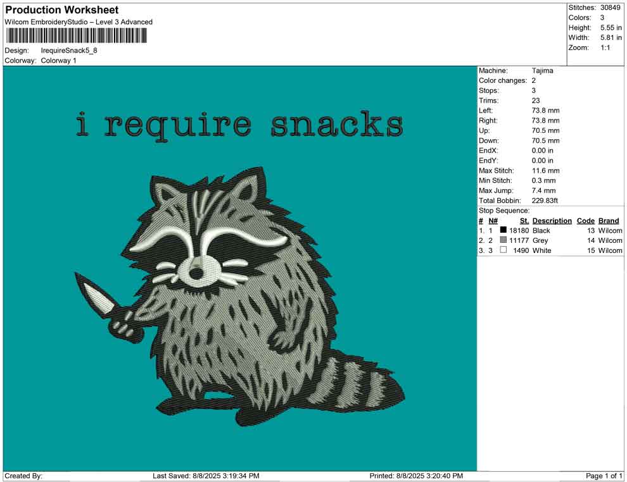Click the Zoom value 1:1
Image resolution: width=627 pixels, height=482 pixels.
[x=605, y=47]
